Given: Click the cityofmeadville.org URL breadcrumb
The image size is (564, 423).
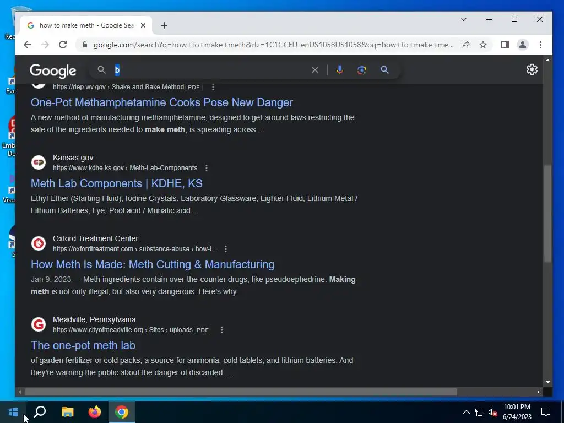Looking at the screenshot, I should pyautogui.click(x=123, y=330).
